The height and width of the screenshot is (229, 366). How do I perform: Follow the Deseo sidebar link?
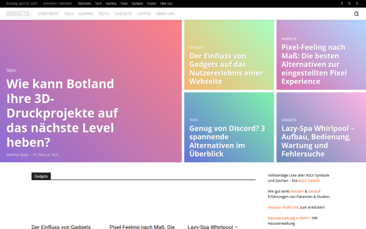click(314, 191)
